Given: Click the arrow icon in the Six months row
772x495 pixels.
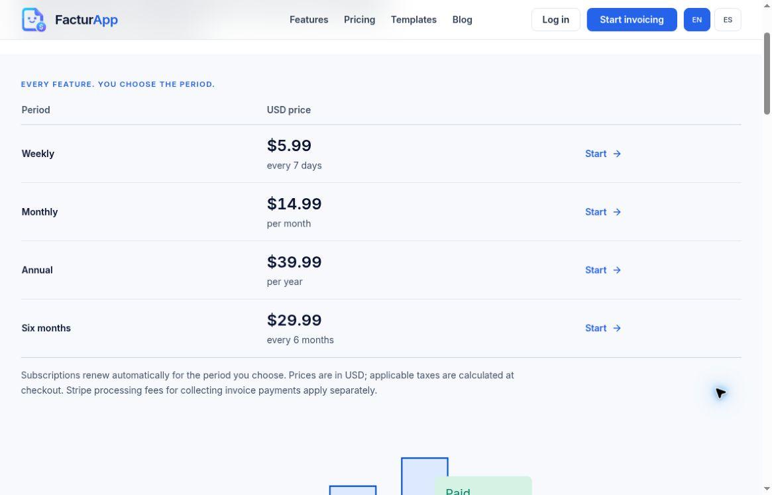Looking at the screenshot, I should (x=617, y=328).
